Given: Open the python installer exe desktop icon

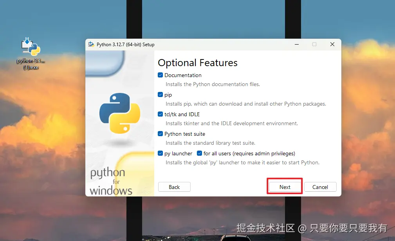Looking at the screenshot, I should tap(31, 53).
